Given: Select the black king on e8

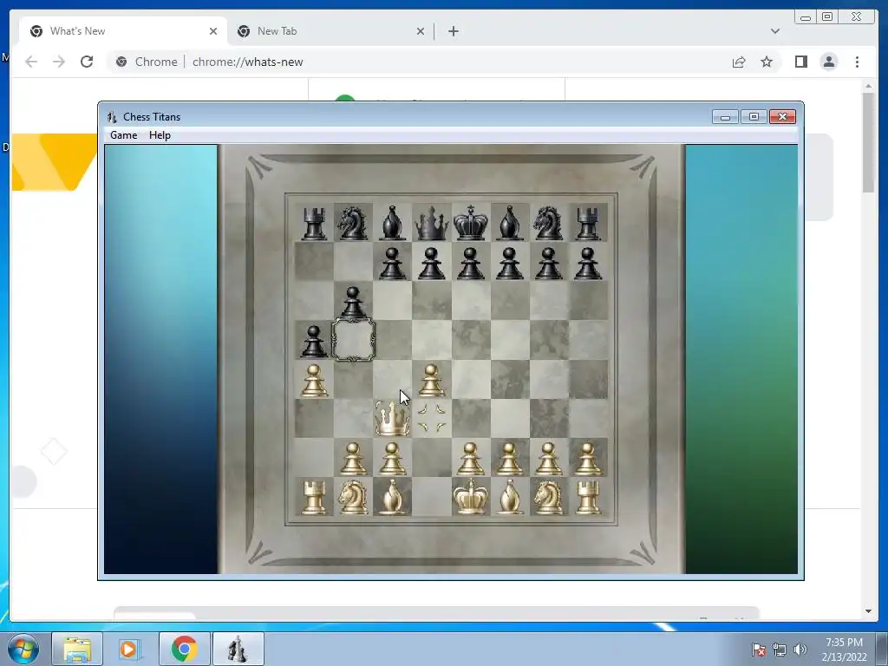Looking at the screenshot, I should coord(471,223).
